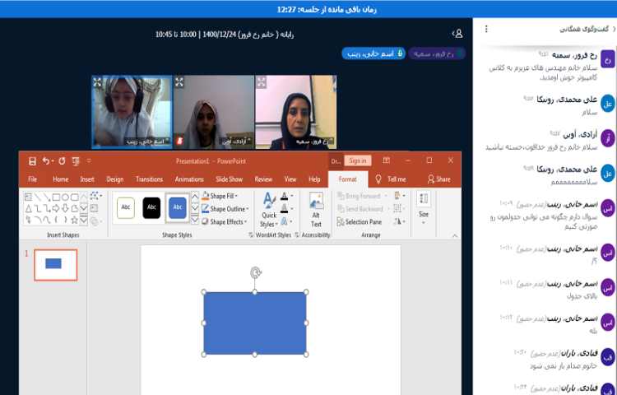Open the WordArt Styles dialog launcher

click(x=297, y=235)
